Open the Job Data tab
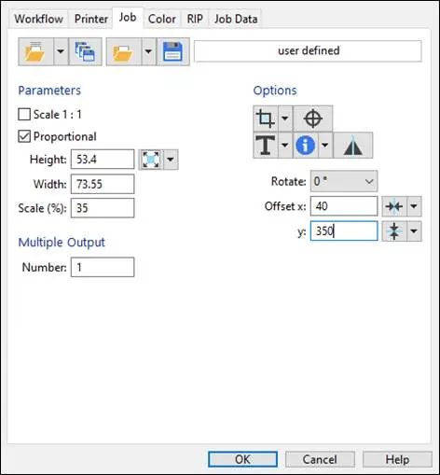This screenshot has height=475, width=440. tap(236, 19)
